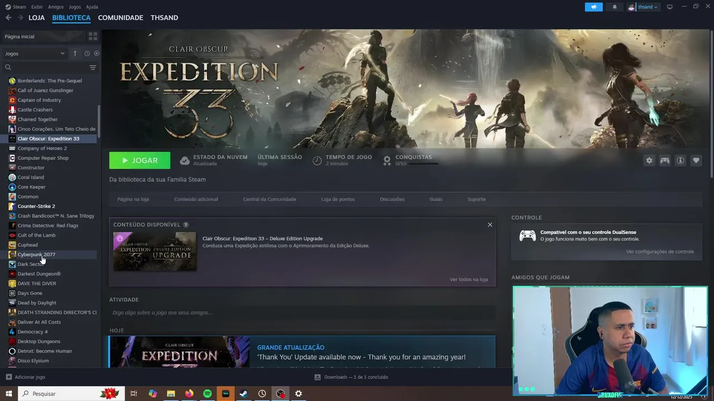Close the Conteúdo Disponível panel
This screenshot has height=401, width=714.
tap(490, 224)
